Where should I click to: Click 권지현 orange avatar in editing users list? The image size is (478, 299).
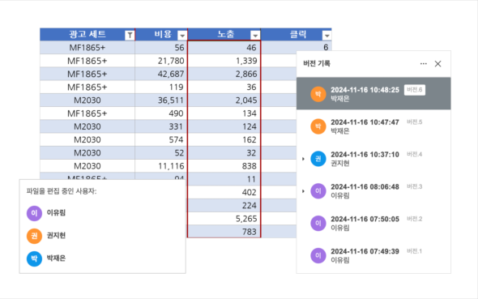tap(34, 236)
